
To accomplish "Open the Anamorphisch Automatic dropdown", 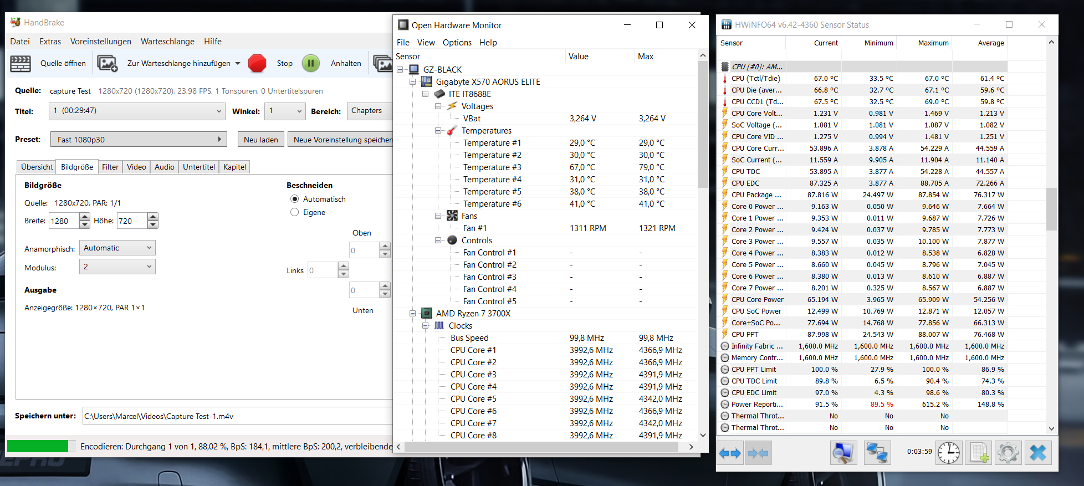I will pos(117,248).
